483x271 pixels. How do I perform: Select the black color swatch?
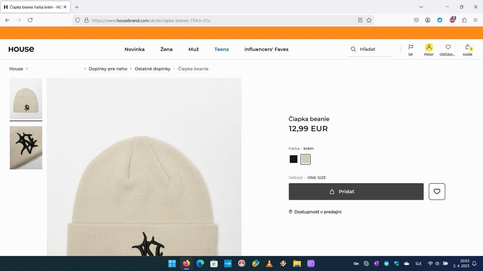pos(293,159)
